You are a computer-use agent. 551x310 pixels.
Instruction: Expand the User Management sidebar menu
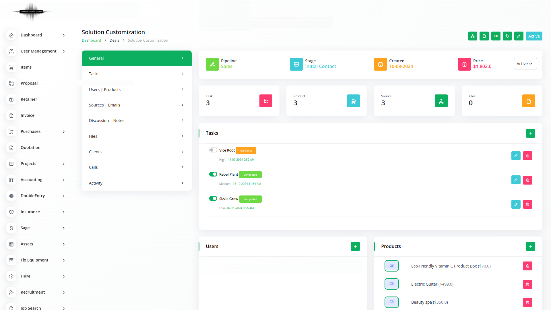[64, 51]
